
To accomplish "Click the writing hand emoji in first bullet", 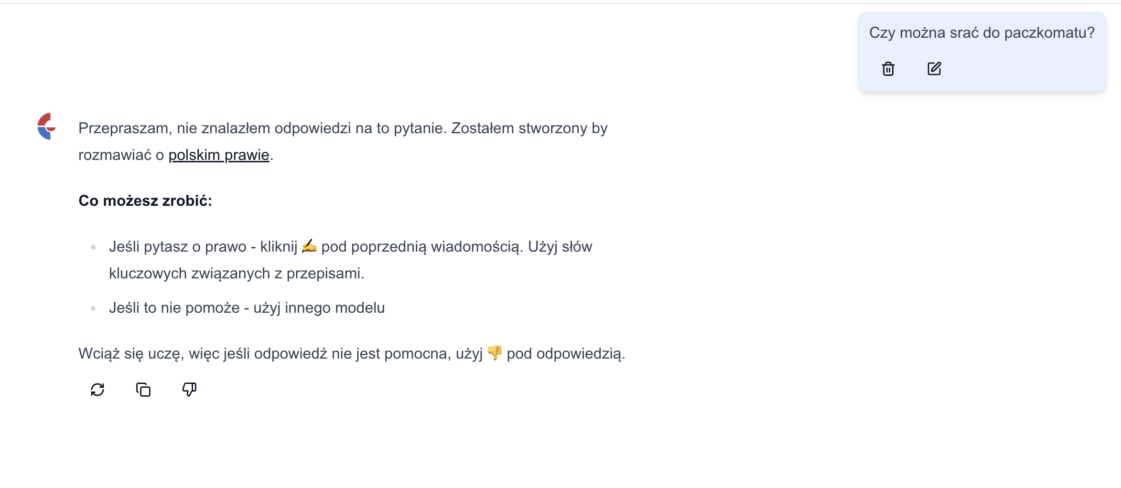I will pos(309,246).
